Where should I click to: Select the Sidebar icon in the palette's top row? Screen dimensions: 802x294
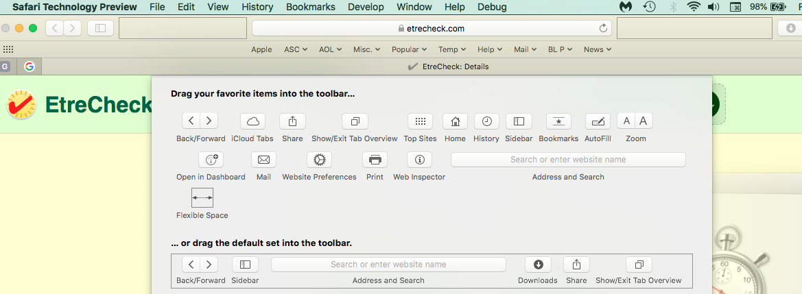(519, 121)
